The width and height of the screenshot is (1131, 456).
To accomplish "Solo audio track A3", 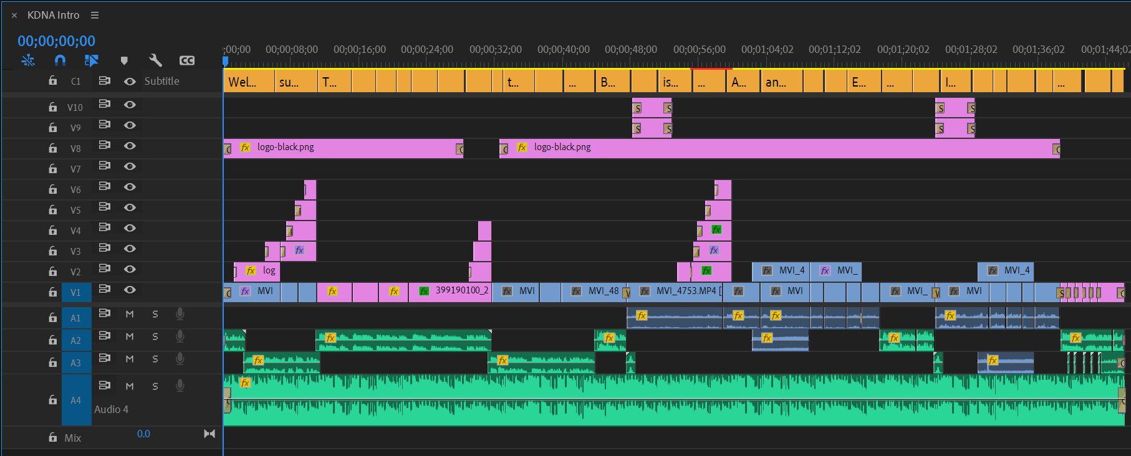I will (x=155, y=359).
